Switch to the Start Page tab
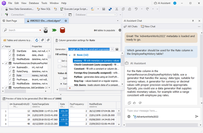Viewport: 203px width, 133px height. (12, 21)
